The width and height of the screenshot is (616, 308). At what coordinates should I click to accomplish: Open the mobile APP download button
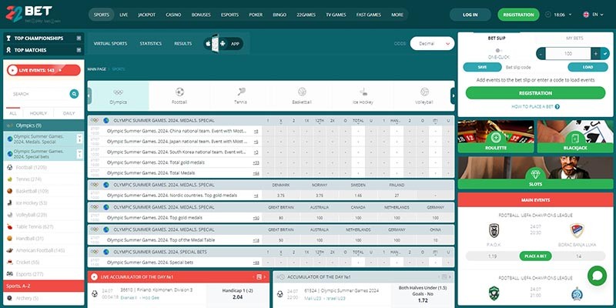coord(223,44)
